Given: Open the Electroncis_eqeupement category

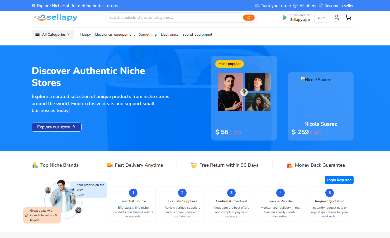Looking at the screenshot, I should tap(115, 34).
